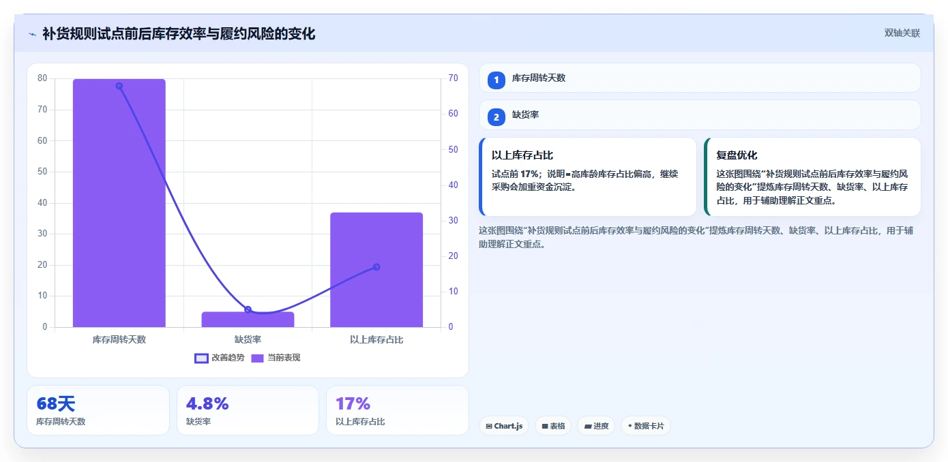
Task: Click the lightning icon beside the title
Action: 32,34
